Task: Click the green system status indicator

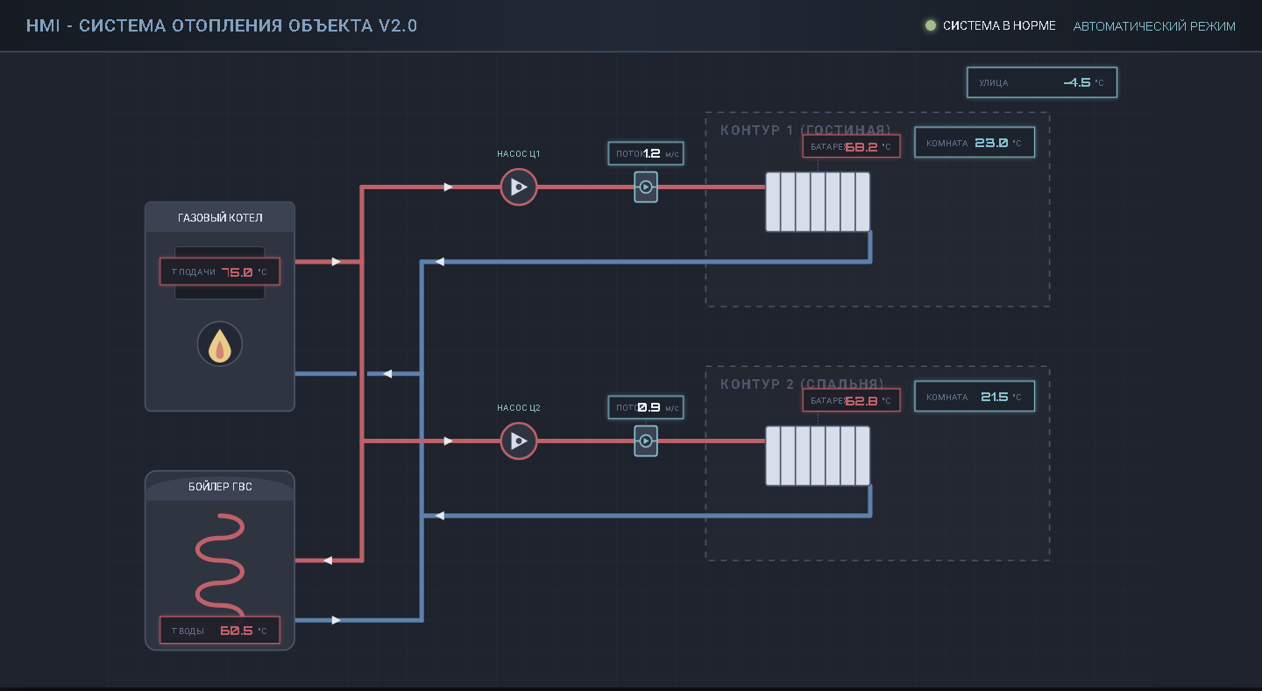Action: 931,26
